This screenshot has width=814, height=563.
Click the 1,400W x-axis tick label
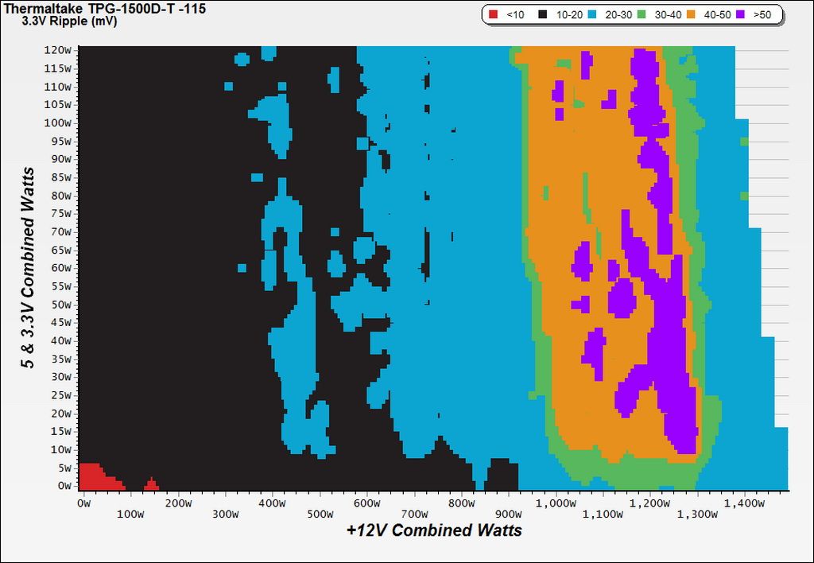click(745, 503)
